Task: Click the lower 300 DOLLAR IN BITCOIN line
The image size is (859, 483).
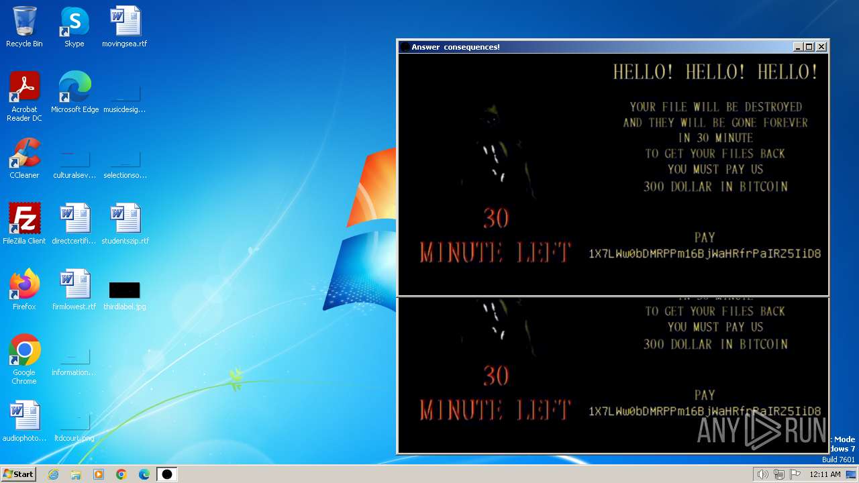Action: (715, 344)
